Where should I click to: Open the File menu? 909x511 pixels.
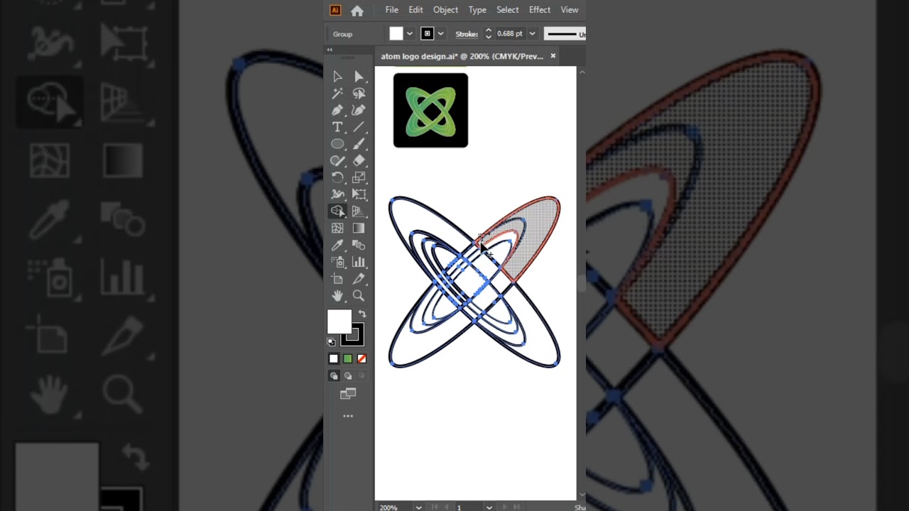pos(392,10)
